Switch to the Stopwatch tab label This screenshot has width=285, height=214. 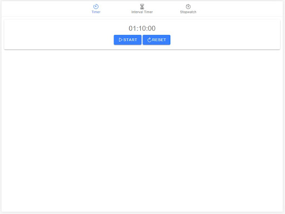tap(188, 12)
